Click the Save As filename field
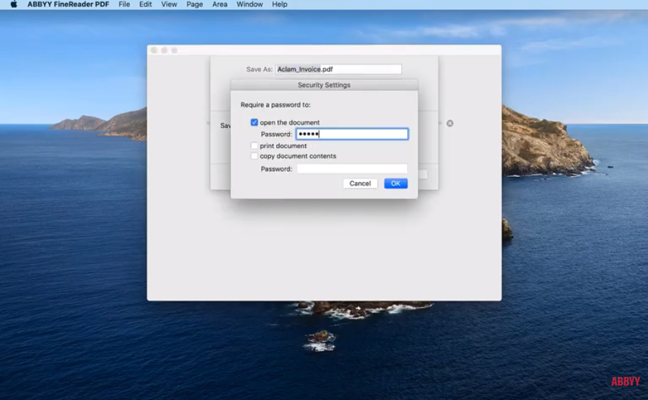648x400 pixels. [339, 69]
